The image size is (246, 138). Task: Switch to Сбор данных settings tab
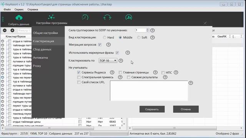point(48,49)
